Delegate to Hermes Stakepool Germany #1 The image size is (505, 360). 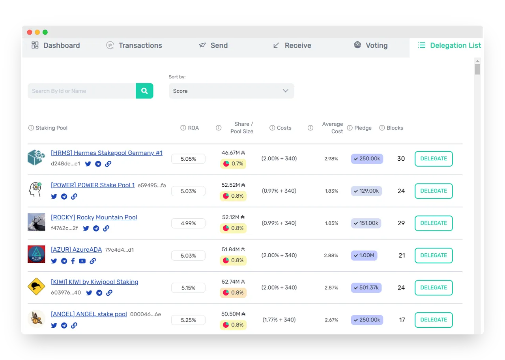tap(434, 159)
